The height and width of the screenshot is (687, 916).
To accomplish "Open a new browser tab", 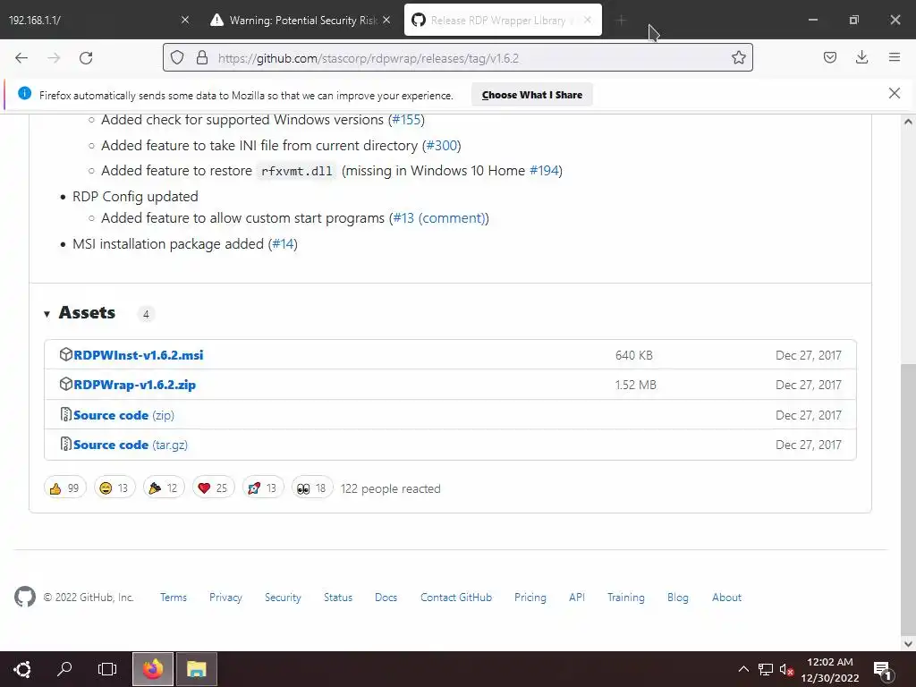I will point(621,21).
